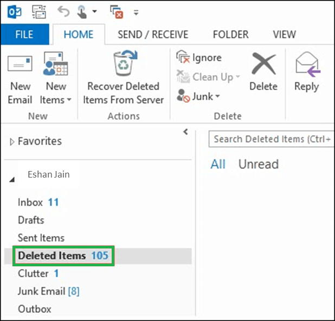335x321 pixels.
Task: Undo the last action
Action: tap(63, 12)
